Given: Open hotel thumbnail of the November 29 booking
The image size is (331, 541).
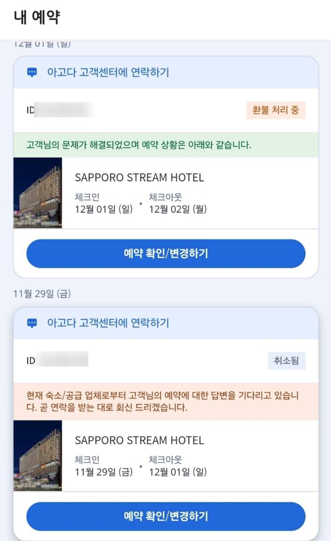Looking at the screenshot, I should [x=38, y=456].
